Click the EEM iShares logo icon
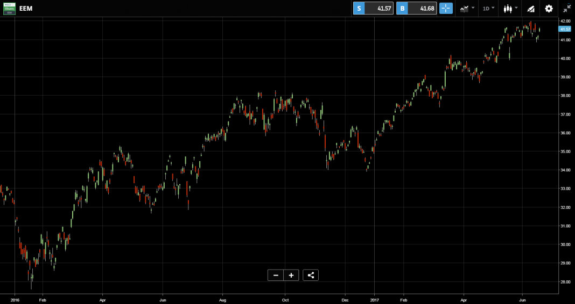Image resolution: width=575 pixels, height=304 pixels. (9, 9)
